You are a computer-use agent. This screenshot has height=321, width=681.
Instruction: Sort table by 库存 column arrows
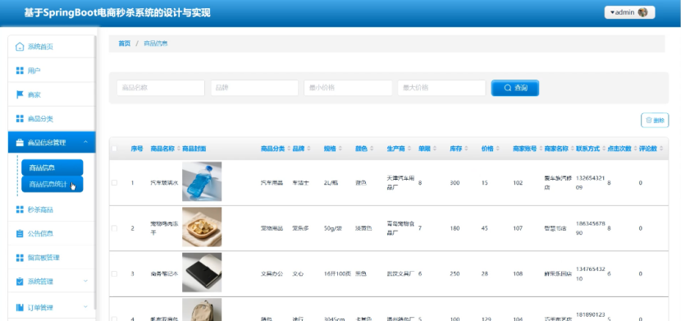tap(466, 149)
